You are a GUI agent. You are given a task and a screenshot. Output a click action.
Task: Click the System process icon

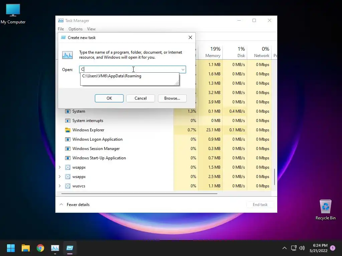pyautogui.click(x=68, y=111)
